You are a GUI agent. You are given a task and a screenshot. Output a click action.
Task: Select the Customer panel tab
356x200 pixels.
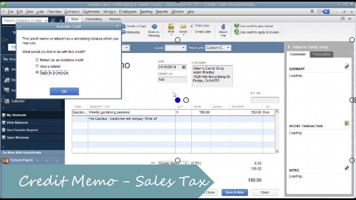(x=298, y=54)
